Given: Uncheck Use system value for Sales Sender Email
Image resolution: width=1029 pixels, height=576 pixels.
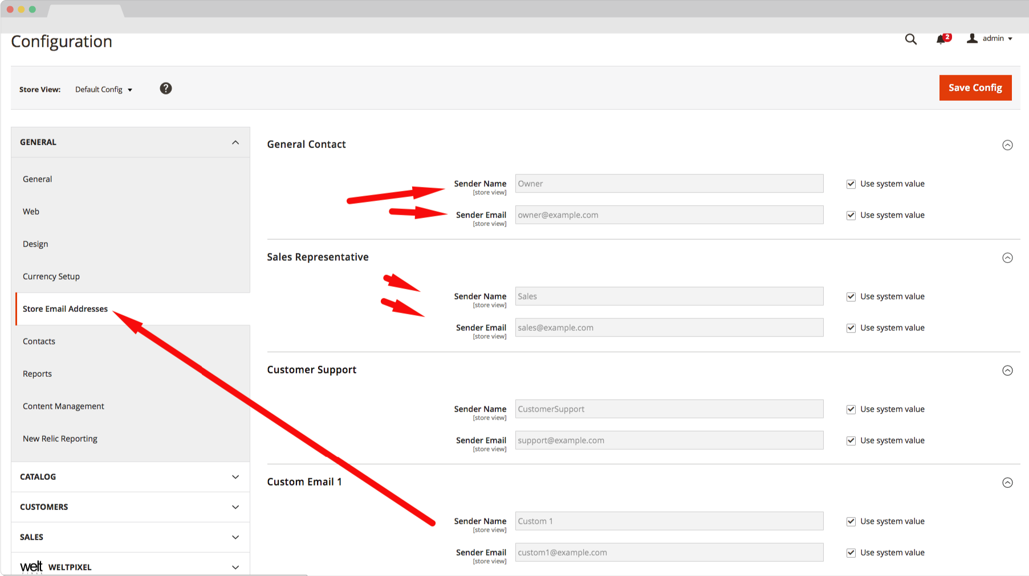Looking at the screenshot, I should (x=851, y=328).
